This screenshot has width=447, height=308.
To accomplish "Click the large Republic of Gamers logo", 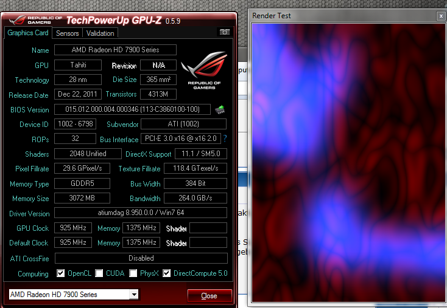I will (204, 70).
